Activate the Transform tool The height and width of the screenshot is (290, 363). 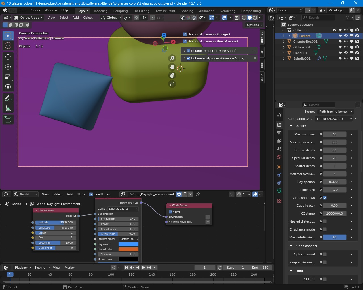click(x=8, y=87)
